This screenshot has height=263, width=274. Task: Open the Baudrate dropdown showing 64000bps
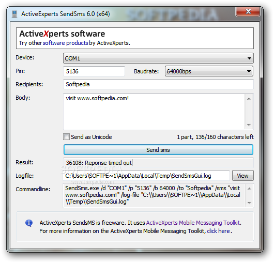(x=209, y=71)
